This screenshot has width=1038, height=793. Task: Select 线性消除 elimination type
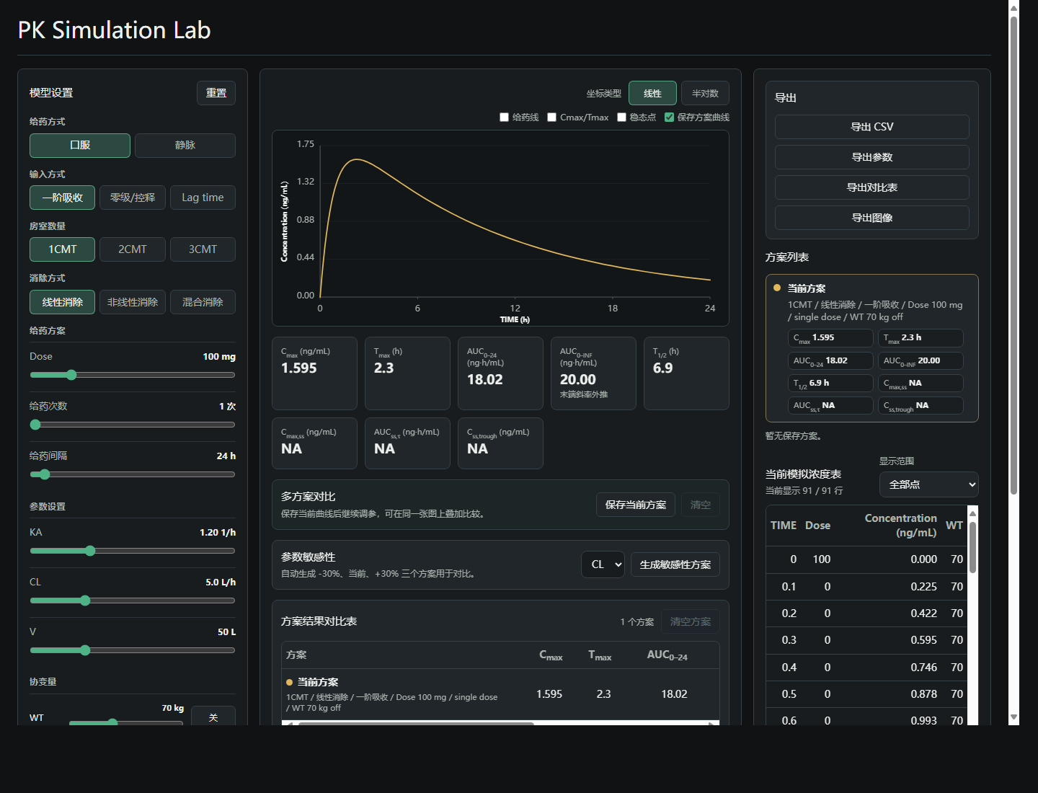(62, 302)
